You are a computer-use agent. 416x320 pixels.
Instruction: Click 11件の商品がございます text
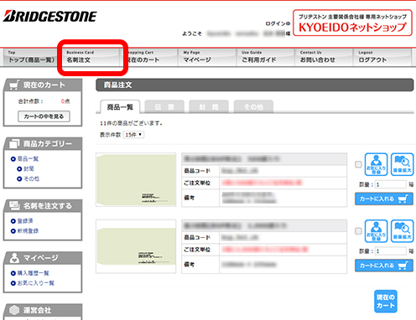(131, 123)
